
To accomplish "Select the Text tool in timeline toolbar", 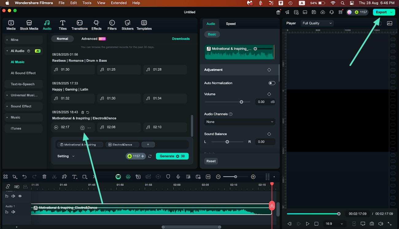I will (x=74, y=177).
